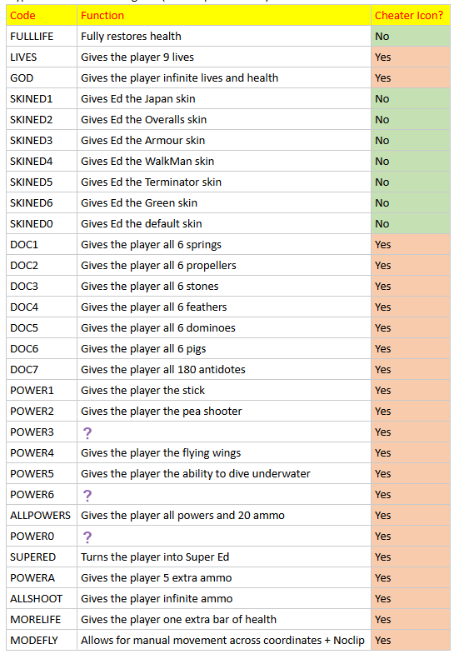This screenshot has width=454, height=654.
Task: Select the Function column header
Action: 224,16
